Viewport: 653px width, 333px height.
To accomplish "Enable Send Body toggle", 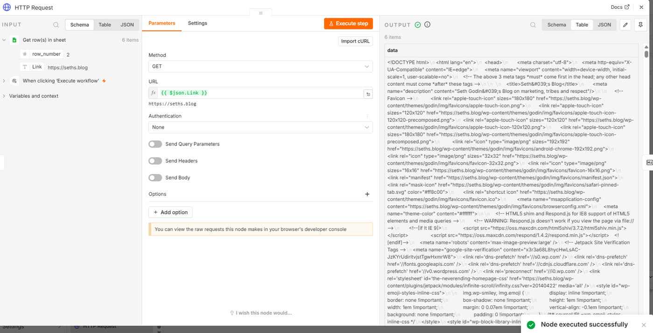I will pos(155,178).
